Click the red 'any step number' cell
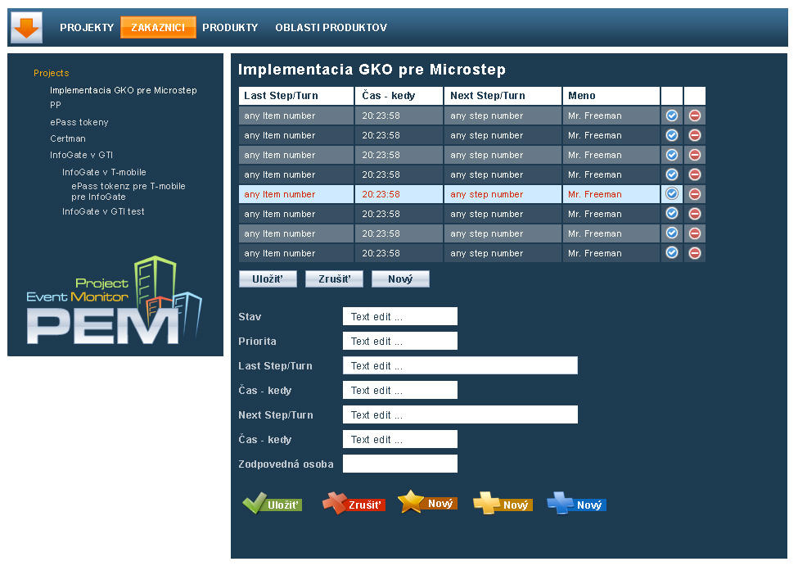This screenshot has height=566, width=798. click(x=503, y=194)
